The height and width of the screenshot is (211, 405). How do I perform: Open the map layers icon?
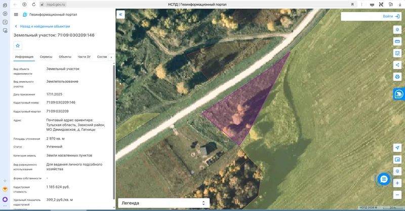397,30
